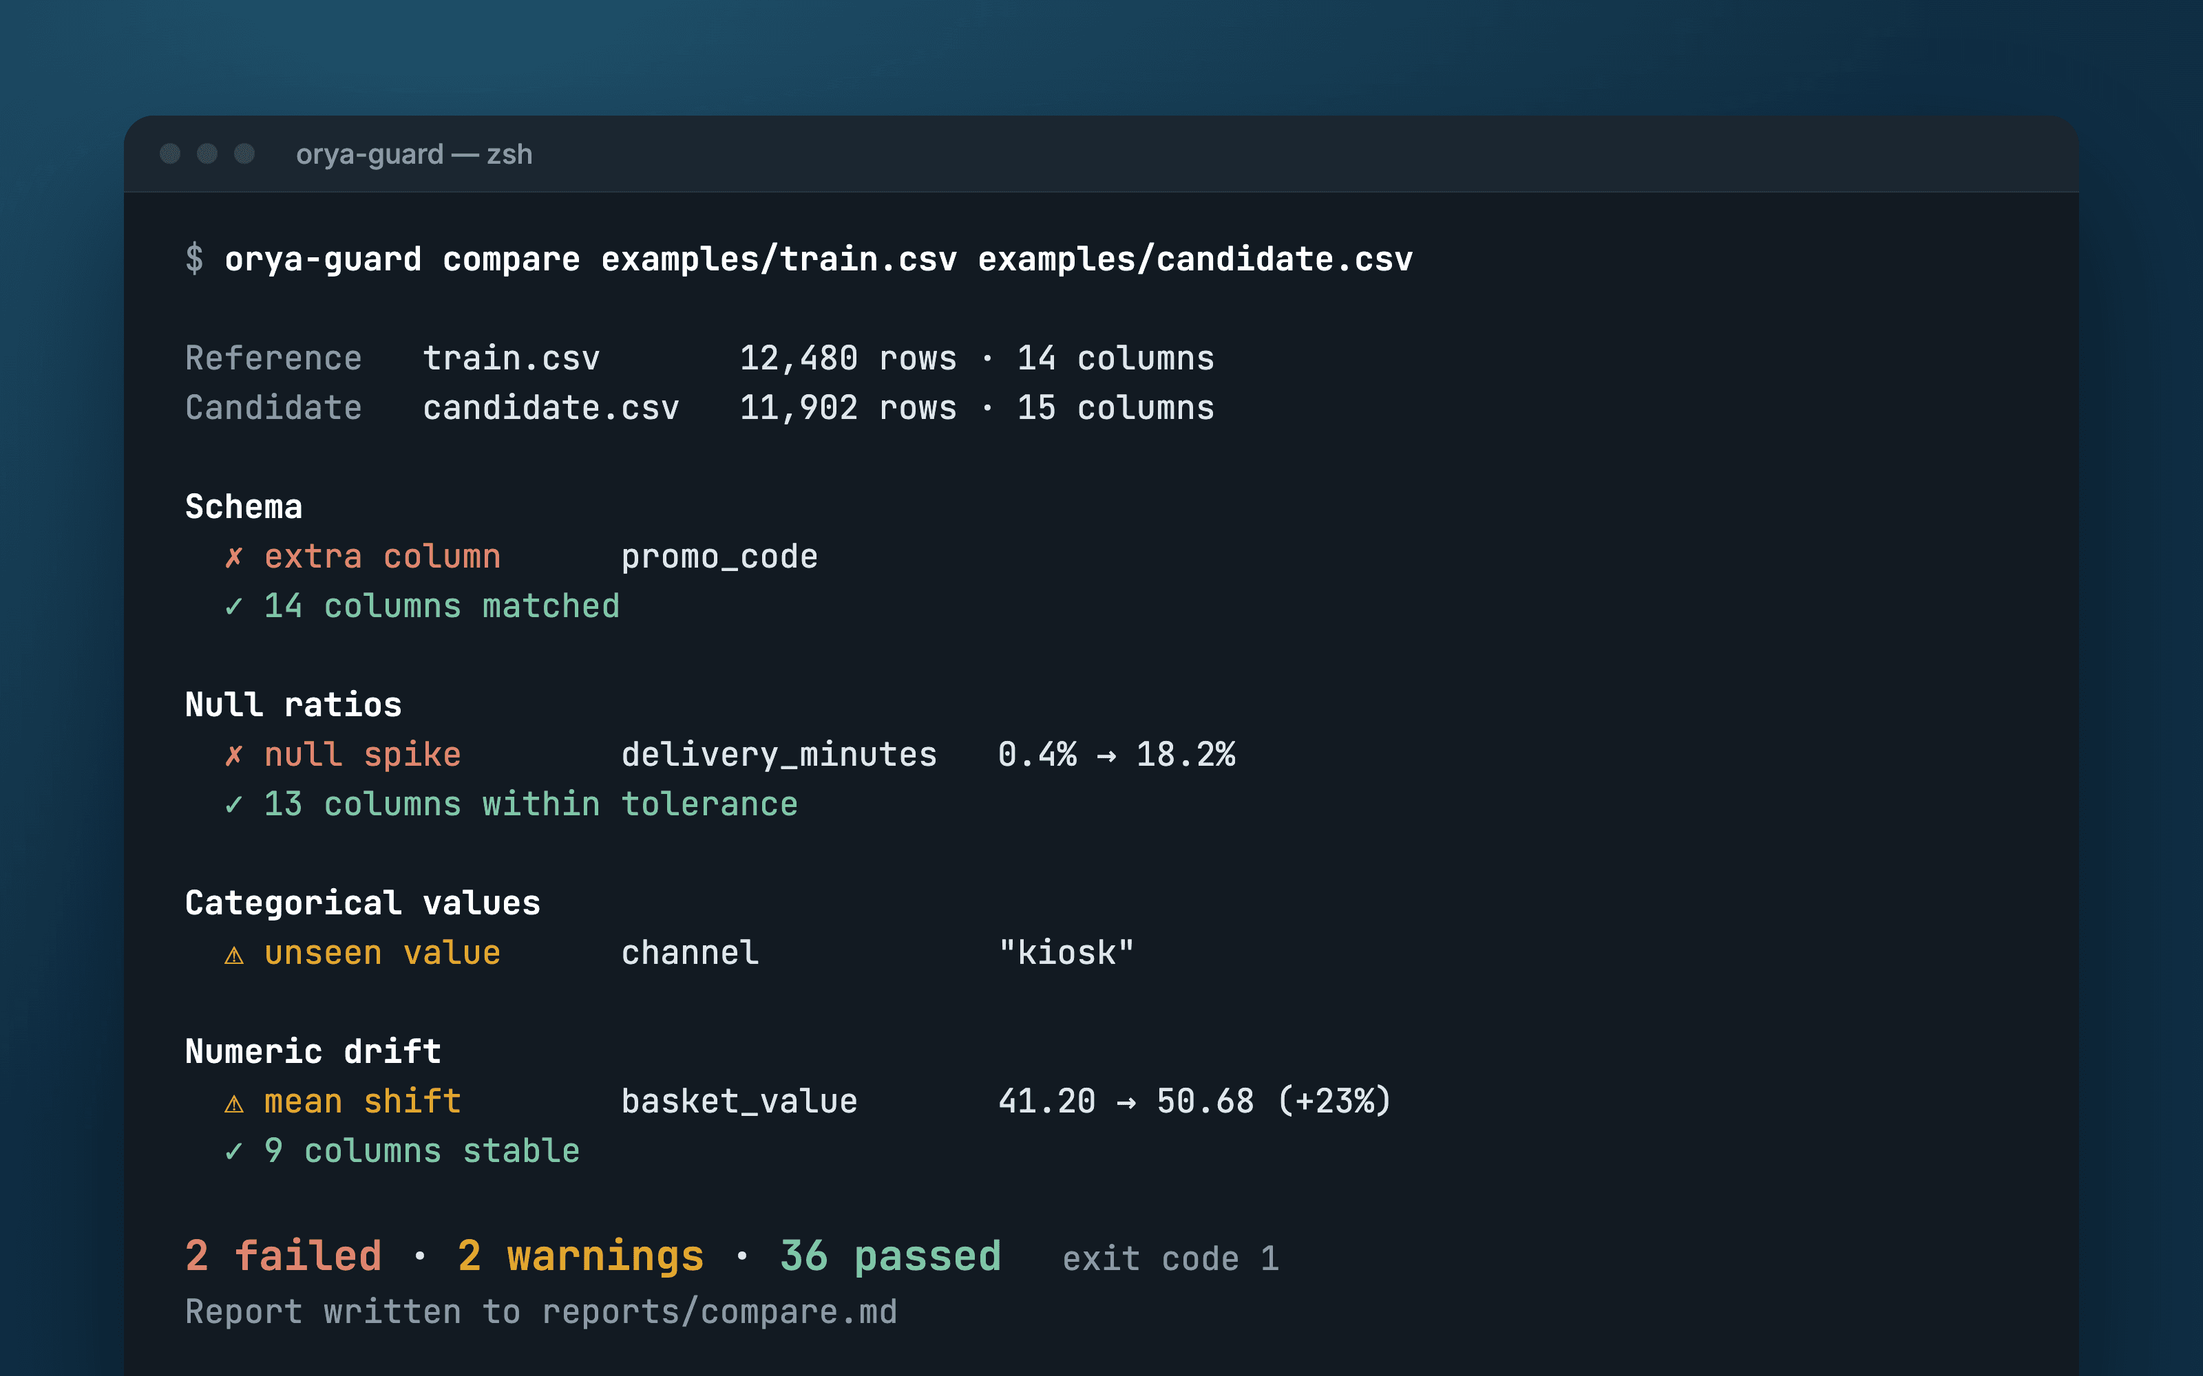2203x1376 pixels.
Task: Click 'examples/train.csv' in the command line
Action: point(779,259)
